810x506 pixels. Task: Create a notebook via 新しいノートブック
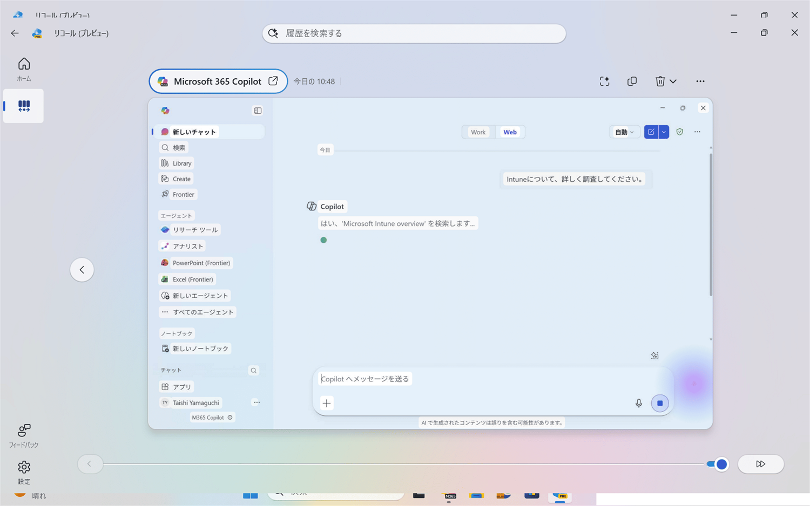pos(195,348)
